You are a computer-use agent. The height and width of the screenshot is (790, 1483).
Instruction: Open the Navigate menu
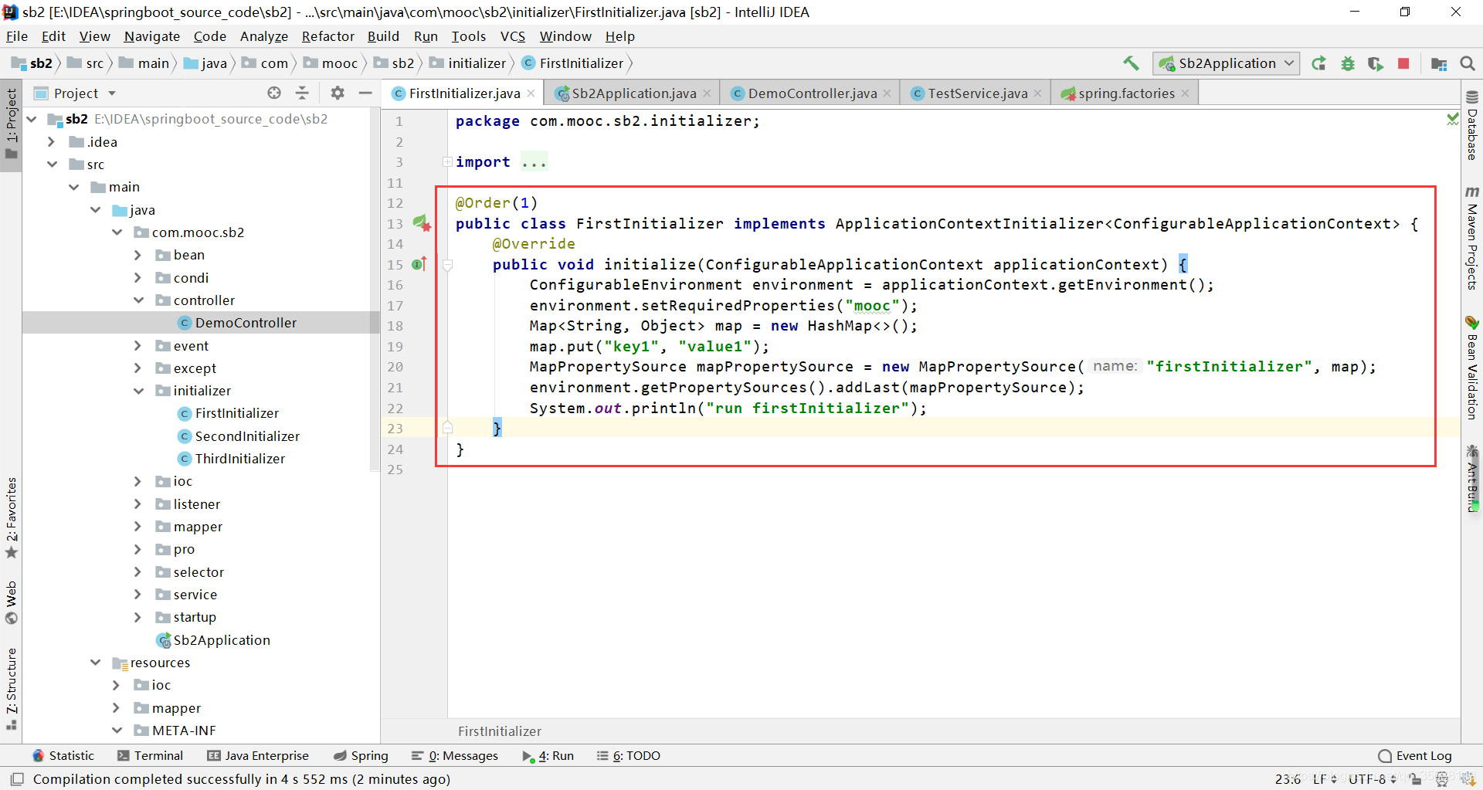152,36
